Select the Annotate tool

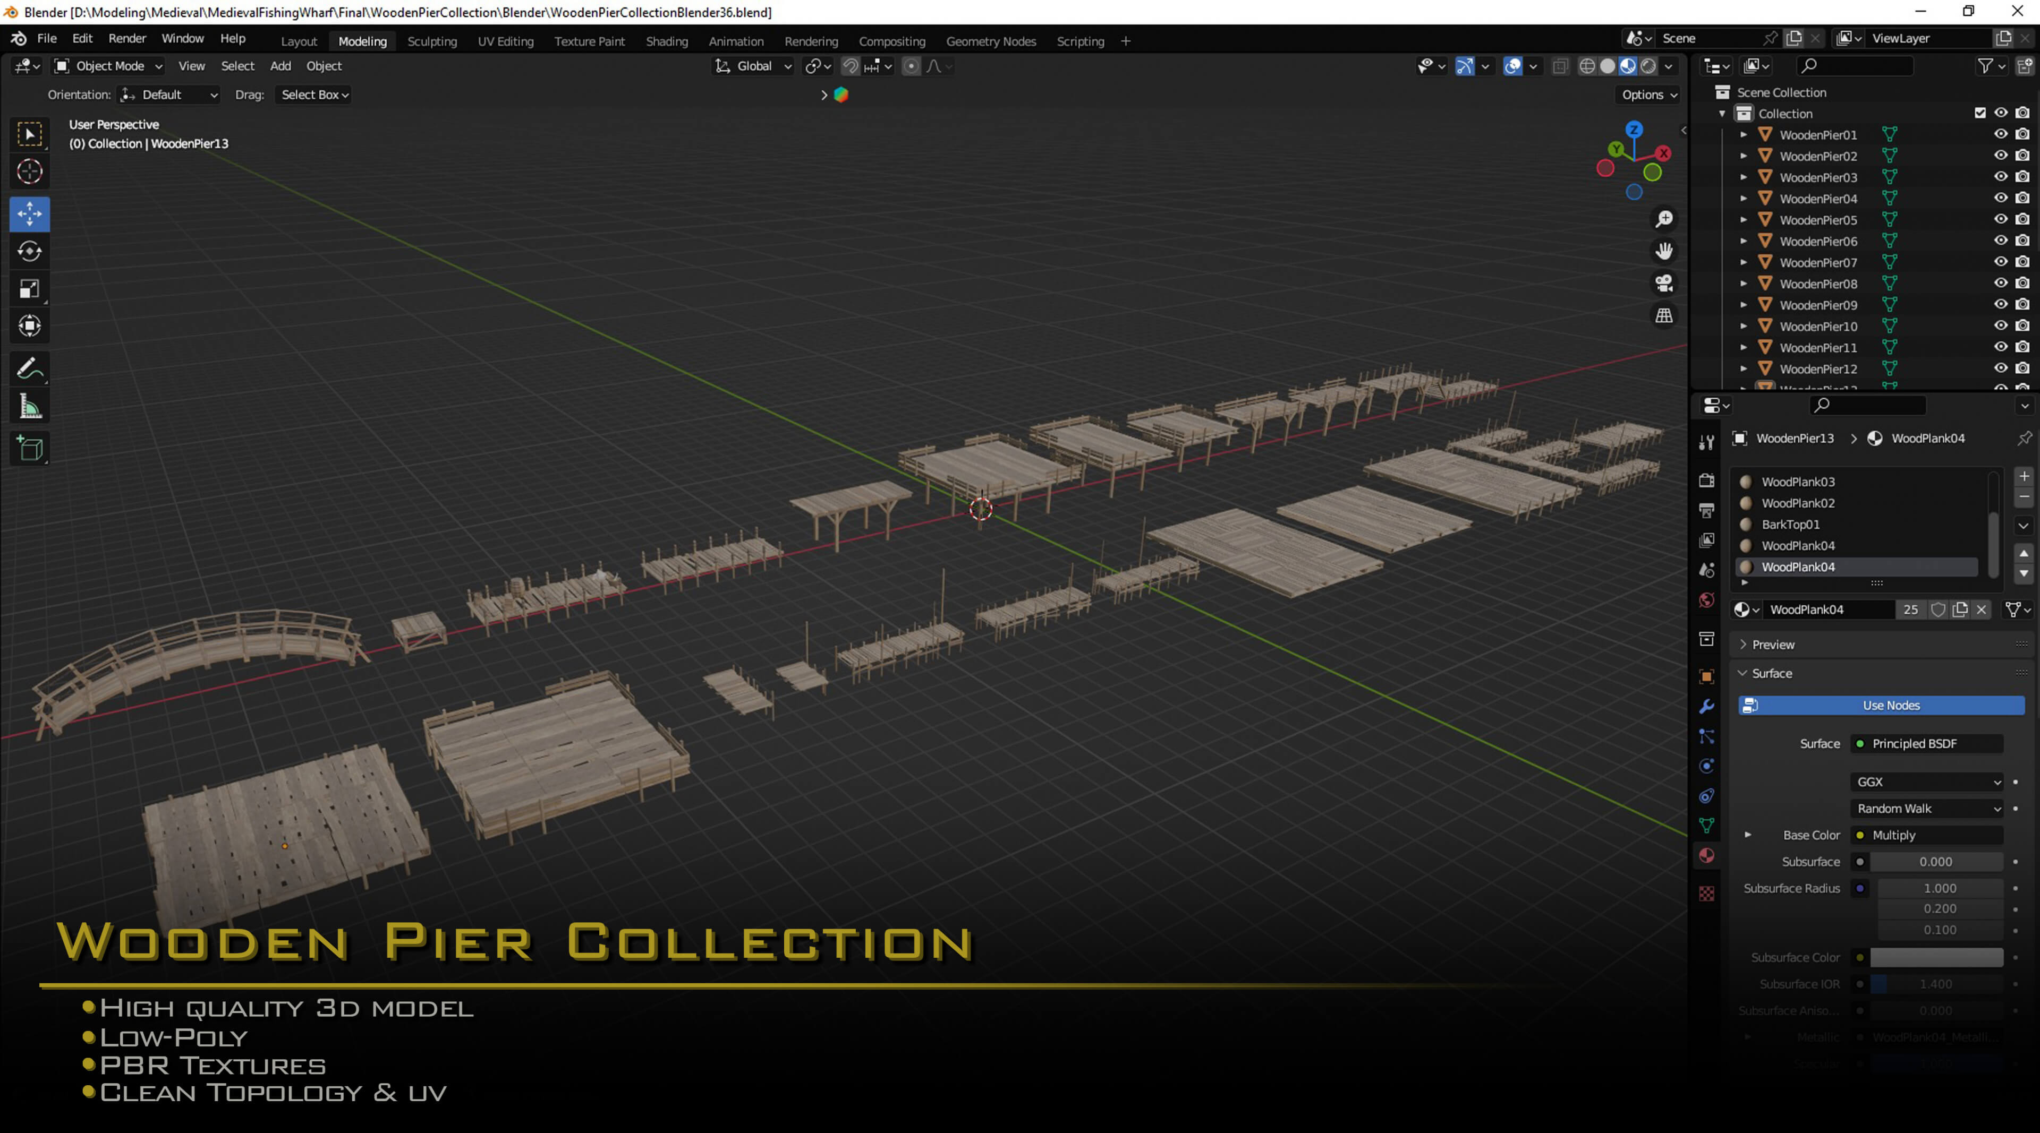(x=30, y=368)
